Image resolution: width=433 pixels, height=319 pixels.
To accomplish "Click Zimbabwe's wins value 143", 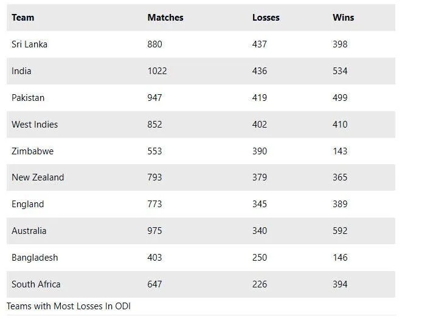I will pos(340,151).
